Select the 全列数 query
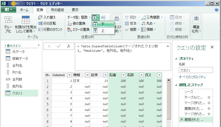This screenshot has width=221, height=127. click(21, 79)
